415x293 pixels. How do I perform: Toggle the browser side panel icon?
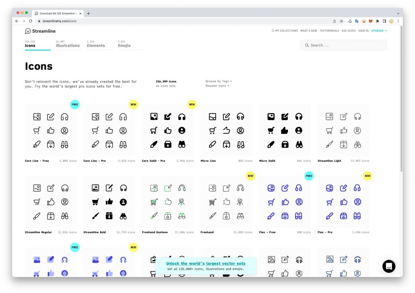click(x=384, y=21)
